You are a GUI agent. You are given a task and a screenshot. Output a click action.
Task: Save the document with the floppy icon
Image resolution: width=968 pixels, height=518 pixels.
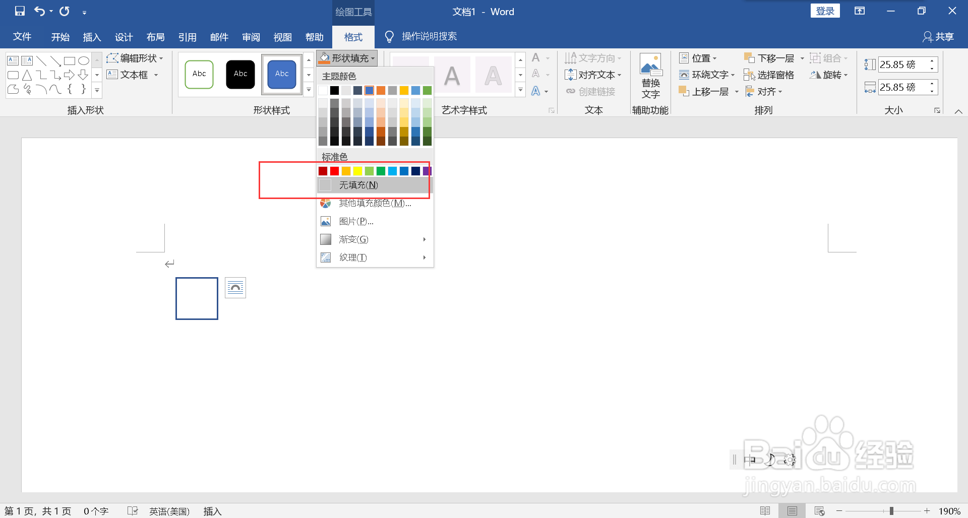pyautogui.click(x=20, y=11)
